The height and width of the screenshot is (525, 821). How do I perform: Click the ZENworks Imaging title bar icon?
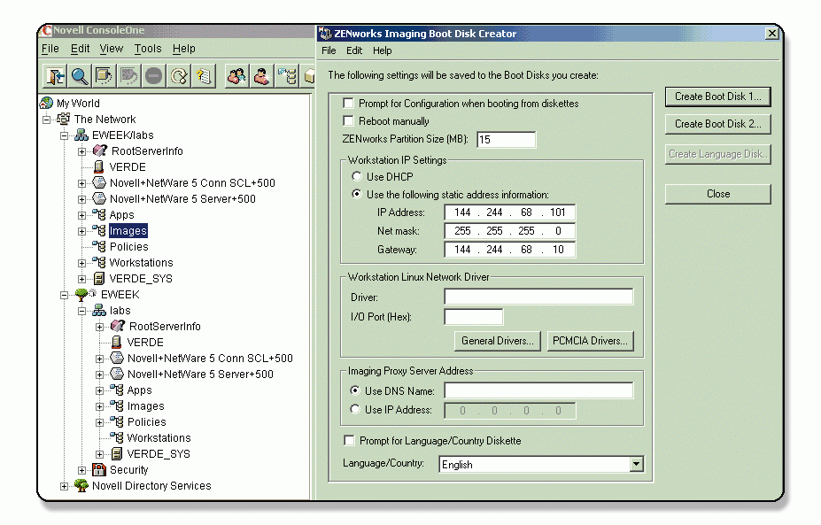(325, 34)
